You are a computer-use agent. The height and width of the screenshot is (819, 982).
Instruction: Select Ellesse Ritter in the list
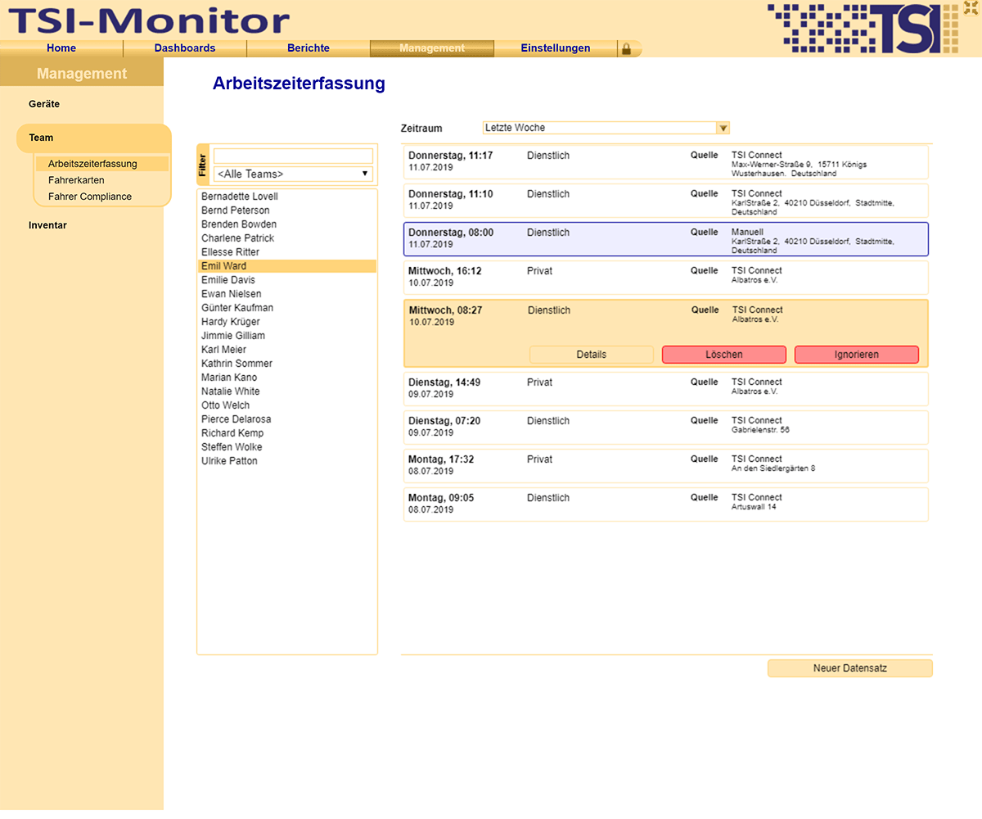[287, 252]
